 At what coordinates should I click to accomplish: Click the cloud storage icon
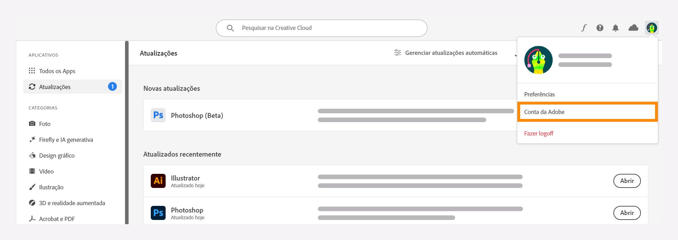[x=633, y=28]
